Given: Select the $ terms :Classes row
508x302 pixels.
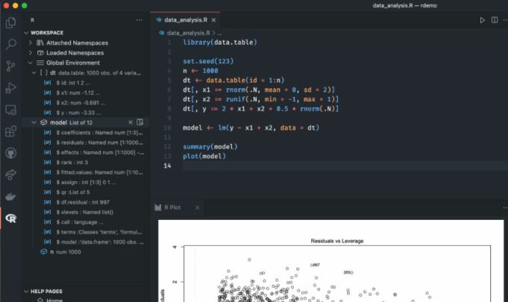Looking at the screenshot, I should click(x=86, y=232).
